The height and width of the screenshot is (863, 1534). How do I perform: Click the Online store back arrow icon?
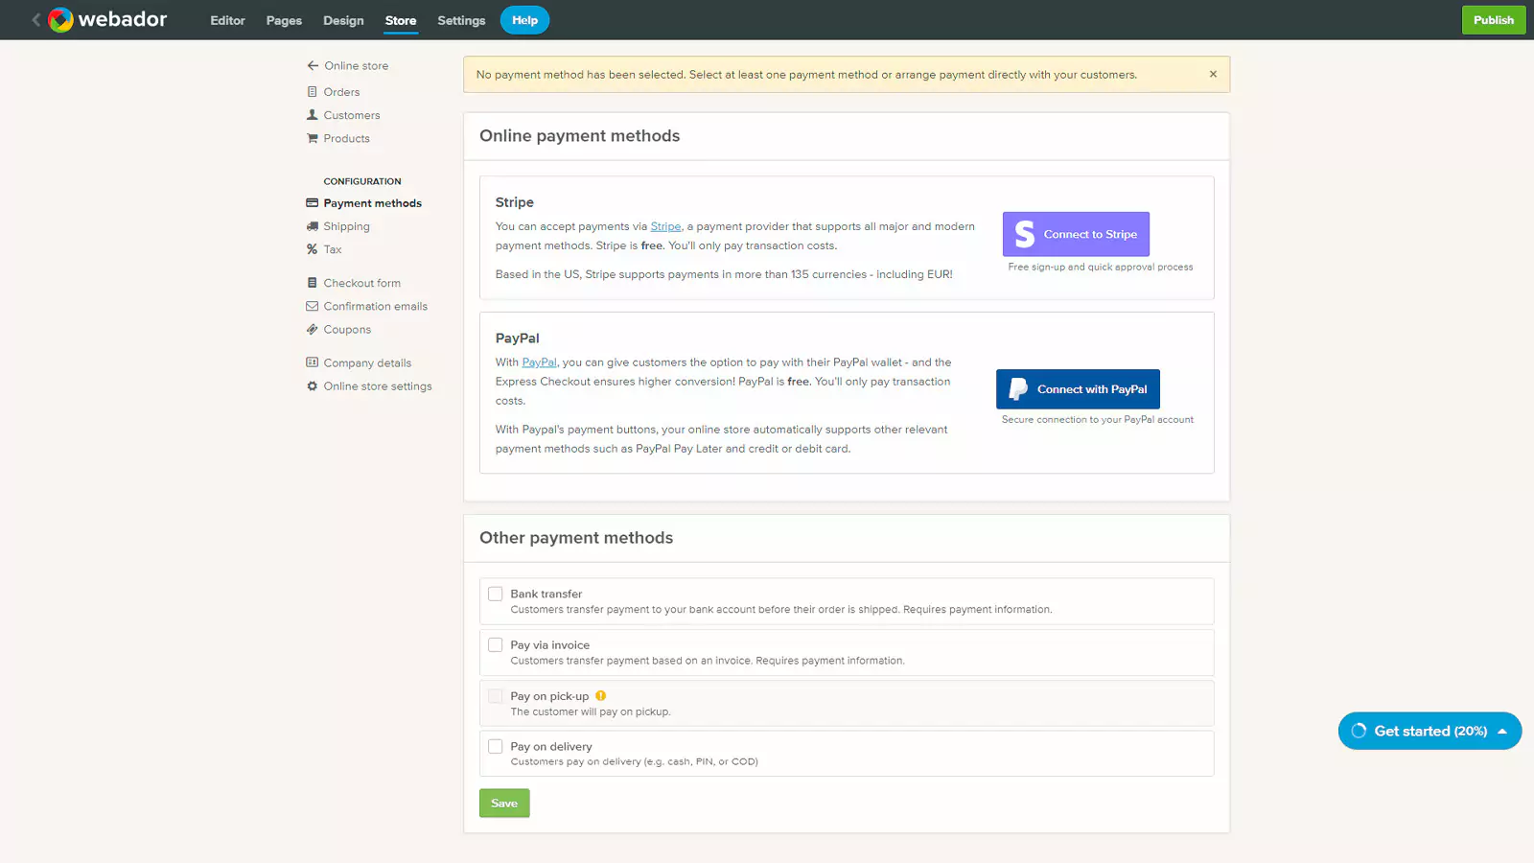(x=313, y=65)
